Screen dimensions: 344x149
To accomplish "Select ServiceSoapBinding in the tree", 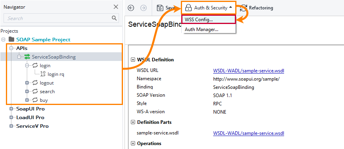I will 54,57.
